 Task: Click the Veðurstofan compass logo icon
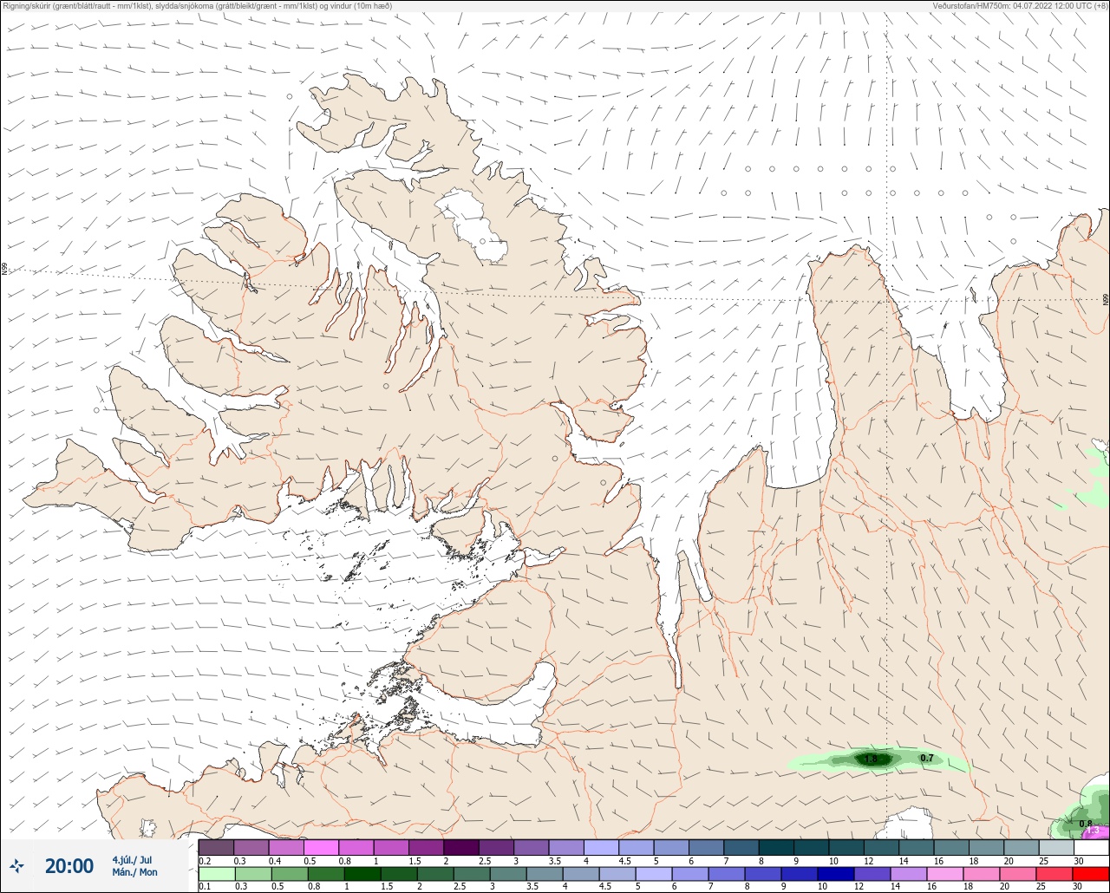point(16,865)
